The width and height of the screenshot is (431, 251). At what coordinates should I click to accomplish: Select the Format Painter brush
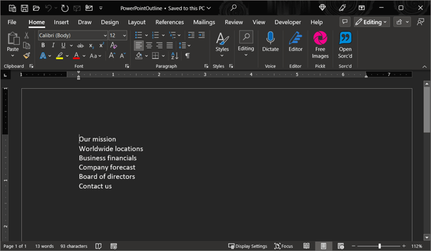click(x=27, y=56)
